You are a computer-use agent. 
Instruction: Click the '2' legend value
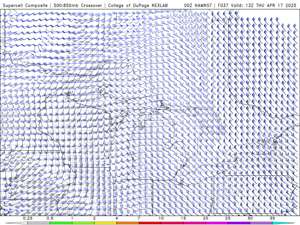pyautogui.click(x=94, y=218)
